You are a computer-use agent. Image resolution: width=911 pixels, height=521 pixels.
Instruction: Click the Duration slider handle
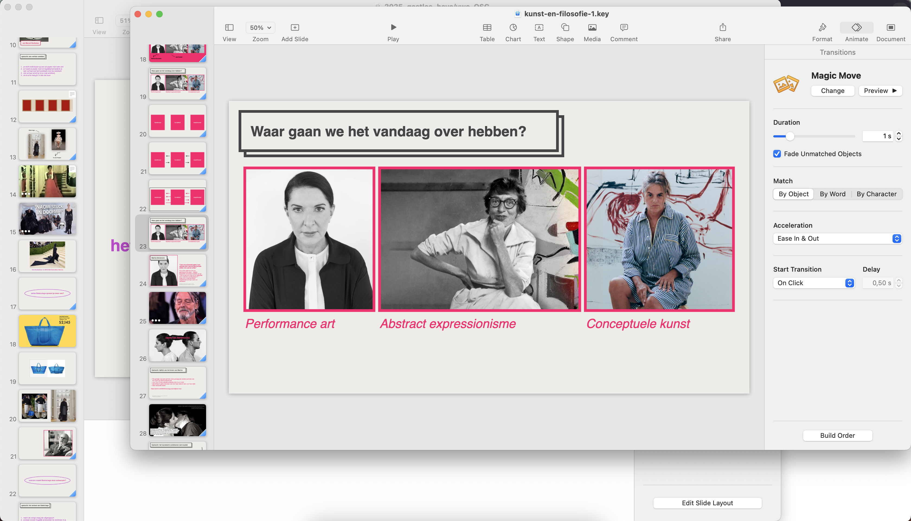click(790, 136)
